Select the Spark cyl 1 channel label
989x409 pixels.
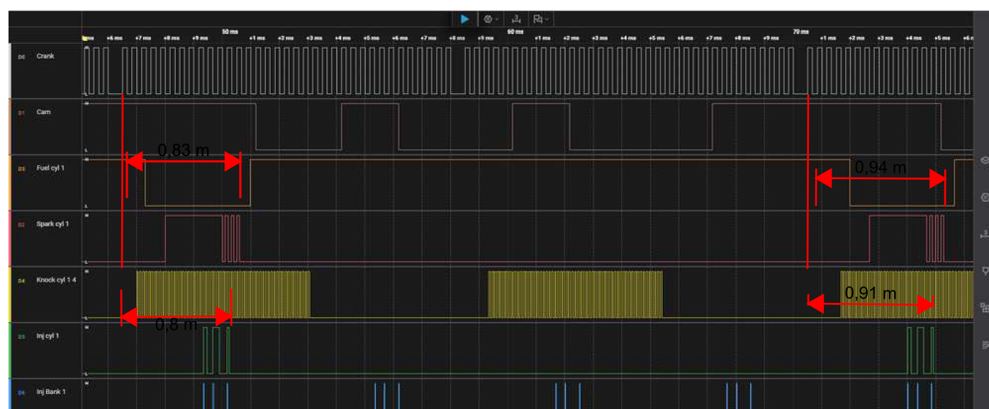click(52, 224)
